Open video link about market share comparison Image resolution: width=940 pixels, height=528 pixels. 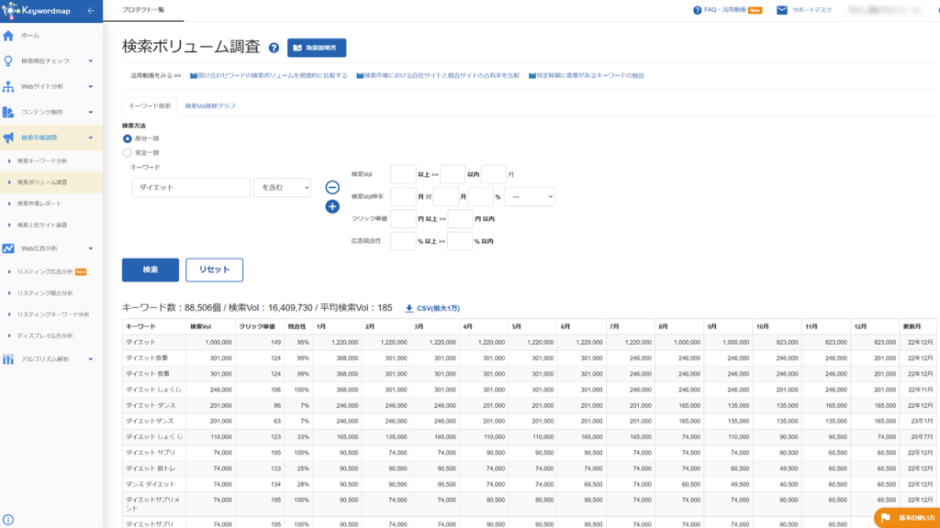[438, 75]
